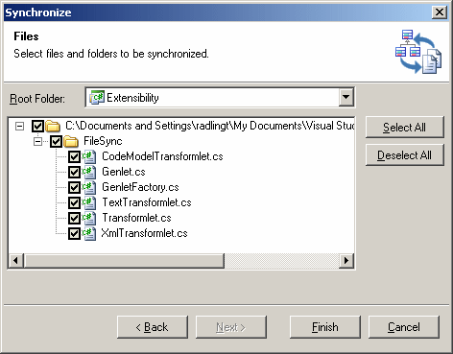Click the Extensibility C# project icon

[x=97, y=97]
